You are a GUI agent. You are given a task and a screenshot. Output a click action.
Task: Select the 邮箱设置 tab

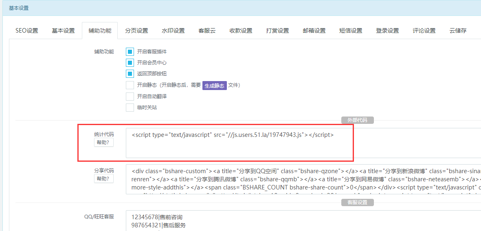point(314,31)
